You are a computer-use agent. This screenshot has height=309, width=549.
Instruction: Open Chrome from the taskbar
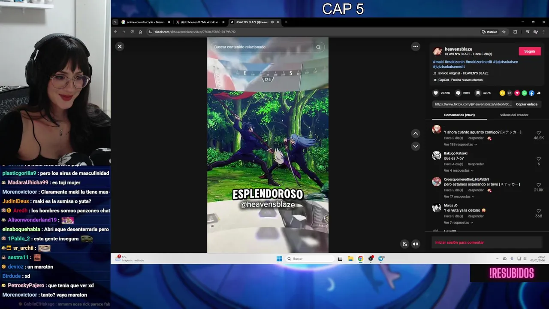(x=361, y=258)
